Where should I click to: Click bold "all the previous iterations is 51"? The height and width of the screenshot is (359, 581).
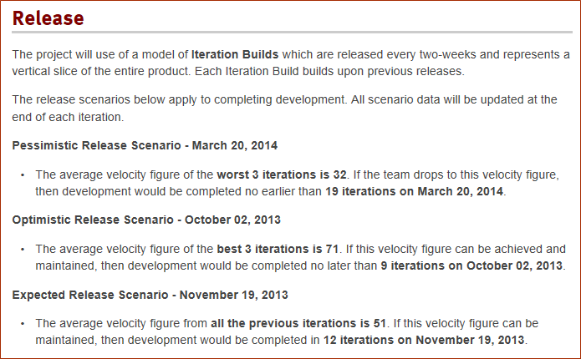(x=298, y=323)
